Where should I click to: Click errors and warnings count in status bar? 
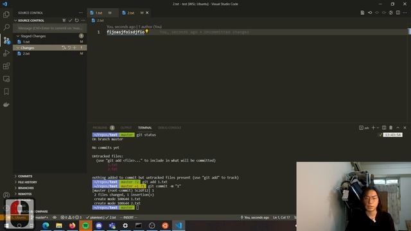pos(71,218)
